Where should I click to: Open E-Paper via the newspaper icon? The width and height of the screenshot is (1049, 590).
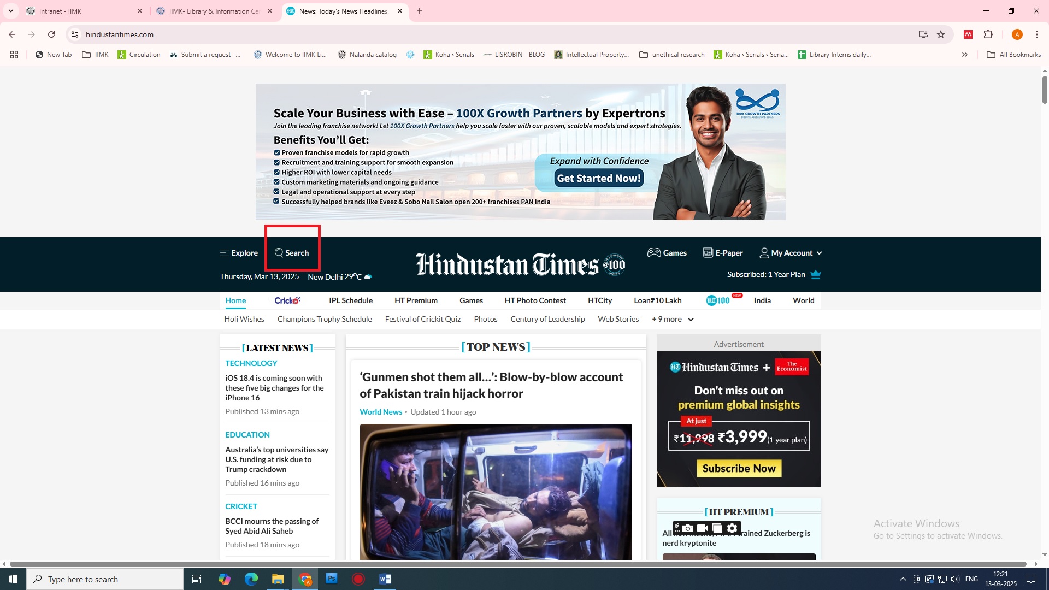click(x=708, y=252)
